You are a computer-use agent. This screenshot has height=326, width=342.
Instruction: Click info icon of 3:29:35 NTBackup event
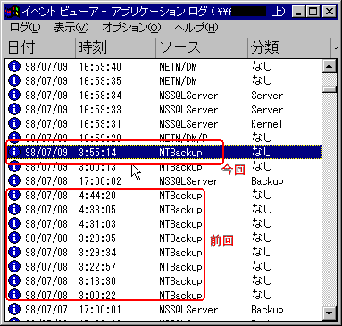14,238
